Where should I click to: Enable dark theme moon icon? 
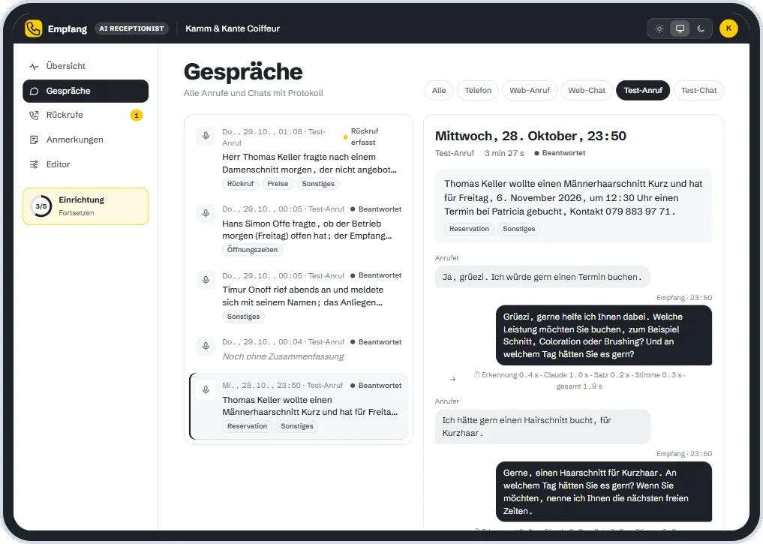(701, 29)
